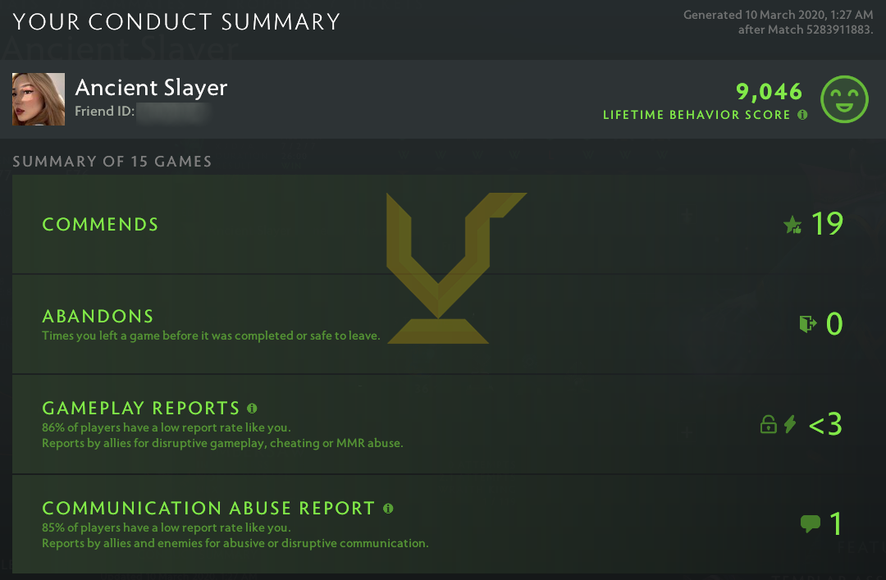Click the abandons exit door icon
The height and width of the screenshot is (580, 886).
coord(807,324)
